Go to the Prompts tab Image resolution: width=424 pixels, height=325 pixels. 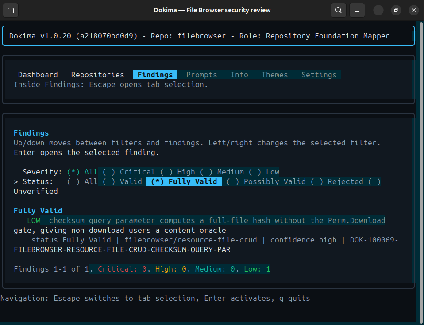point(201,75)
